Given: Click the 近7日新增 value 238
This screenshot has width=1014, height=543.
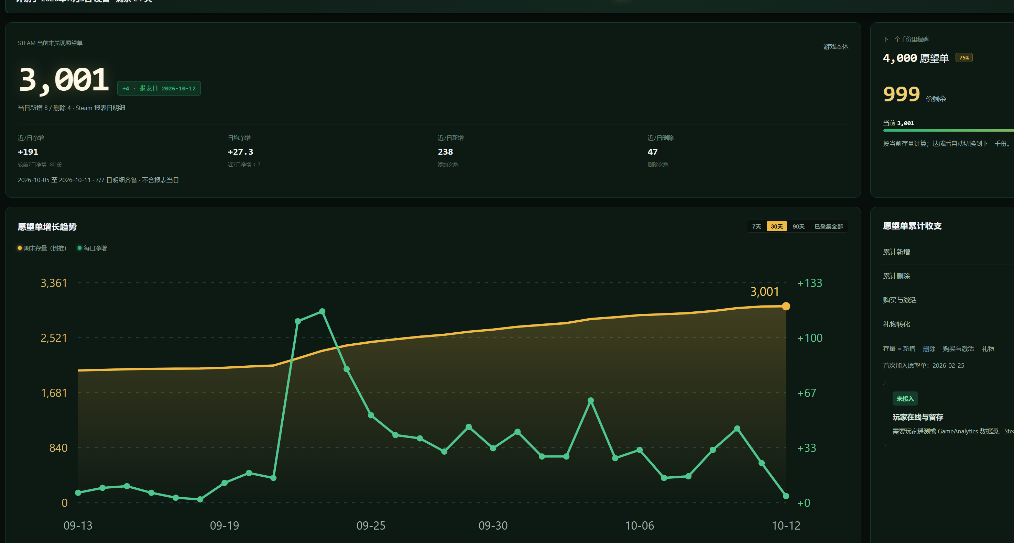Looking at the screenshot, I should click(445, 152).
